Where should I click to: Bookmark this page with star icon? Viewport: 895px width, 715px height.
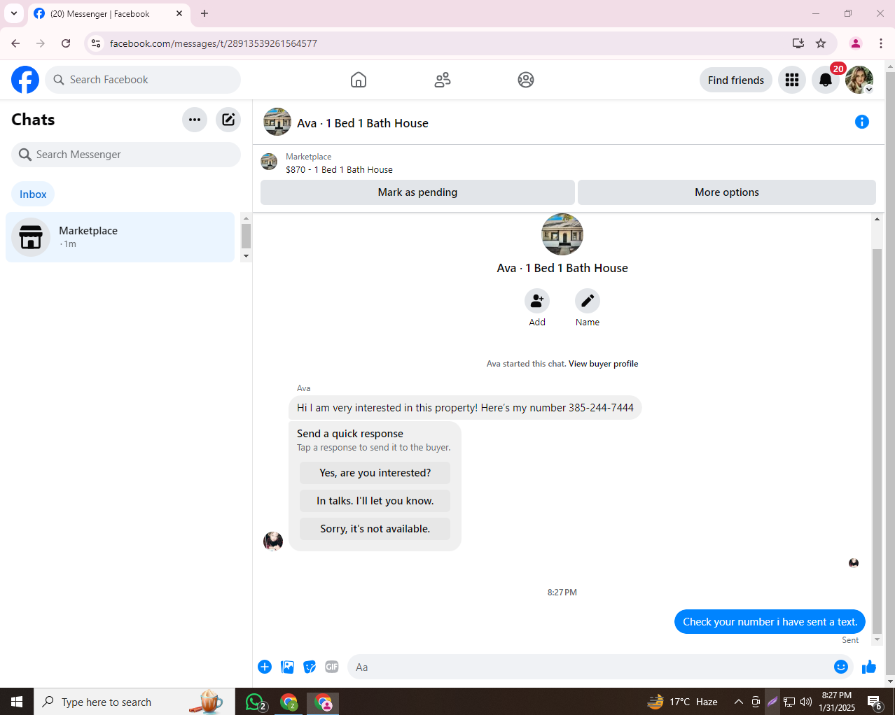tap(821, 43)
